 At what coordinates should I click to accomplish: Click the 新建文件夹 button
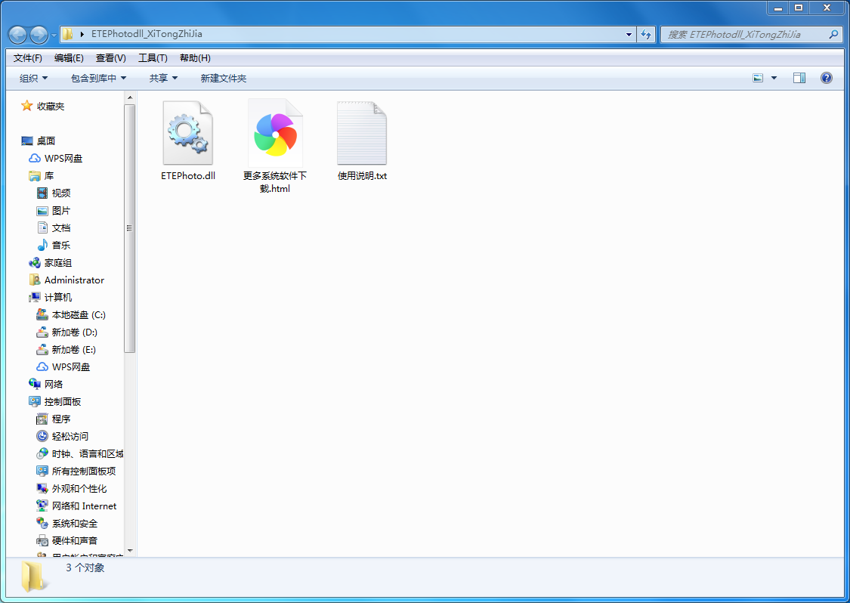pos(224,78)
